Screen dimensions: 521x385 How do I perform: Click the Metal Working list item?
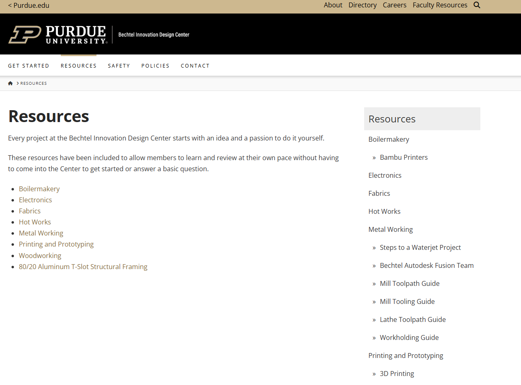(41, 233)
